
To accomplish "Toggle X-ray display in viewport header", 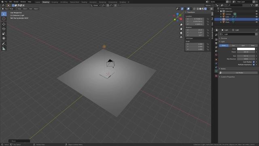I will [x=194, y=9].
